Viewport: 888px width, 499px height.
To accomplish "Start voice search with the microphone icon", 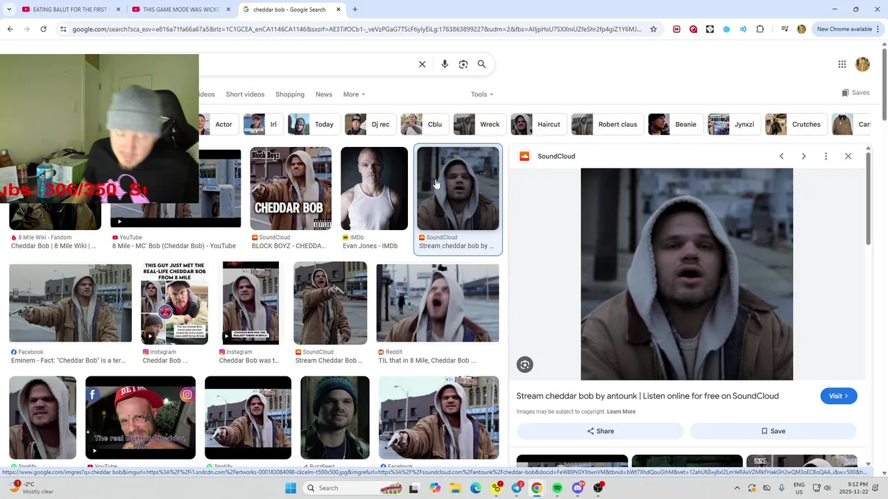I will 445,64.
